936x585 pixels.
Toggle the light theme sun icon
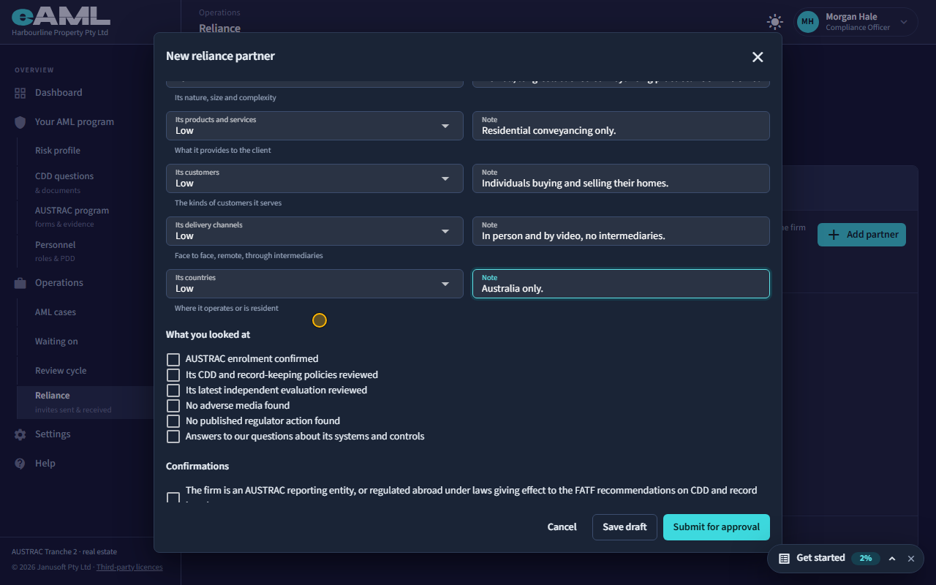(x=775, y=22)
